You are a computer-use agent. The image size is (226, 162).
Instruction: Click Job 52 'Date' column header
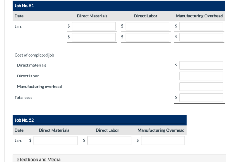(x=19, y=130)
